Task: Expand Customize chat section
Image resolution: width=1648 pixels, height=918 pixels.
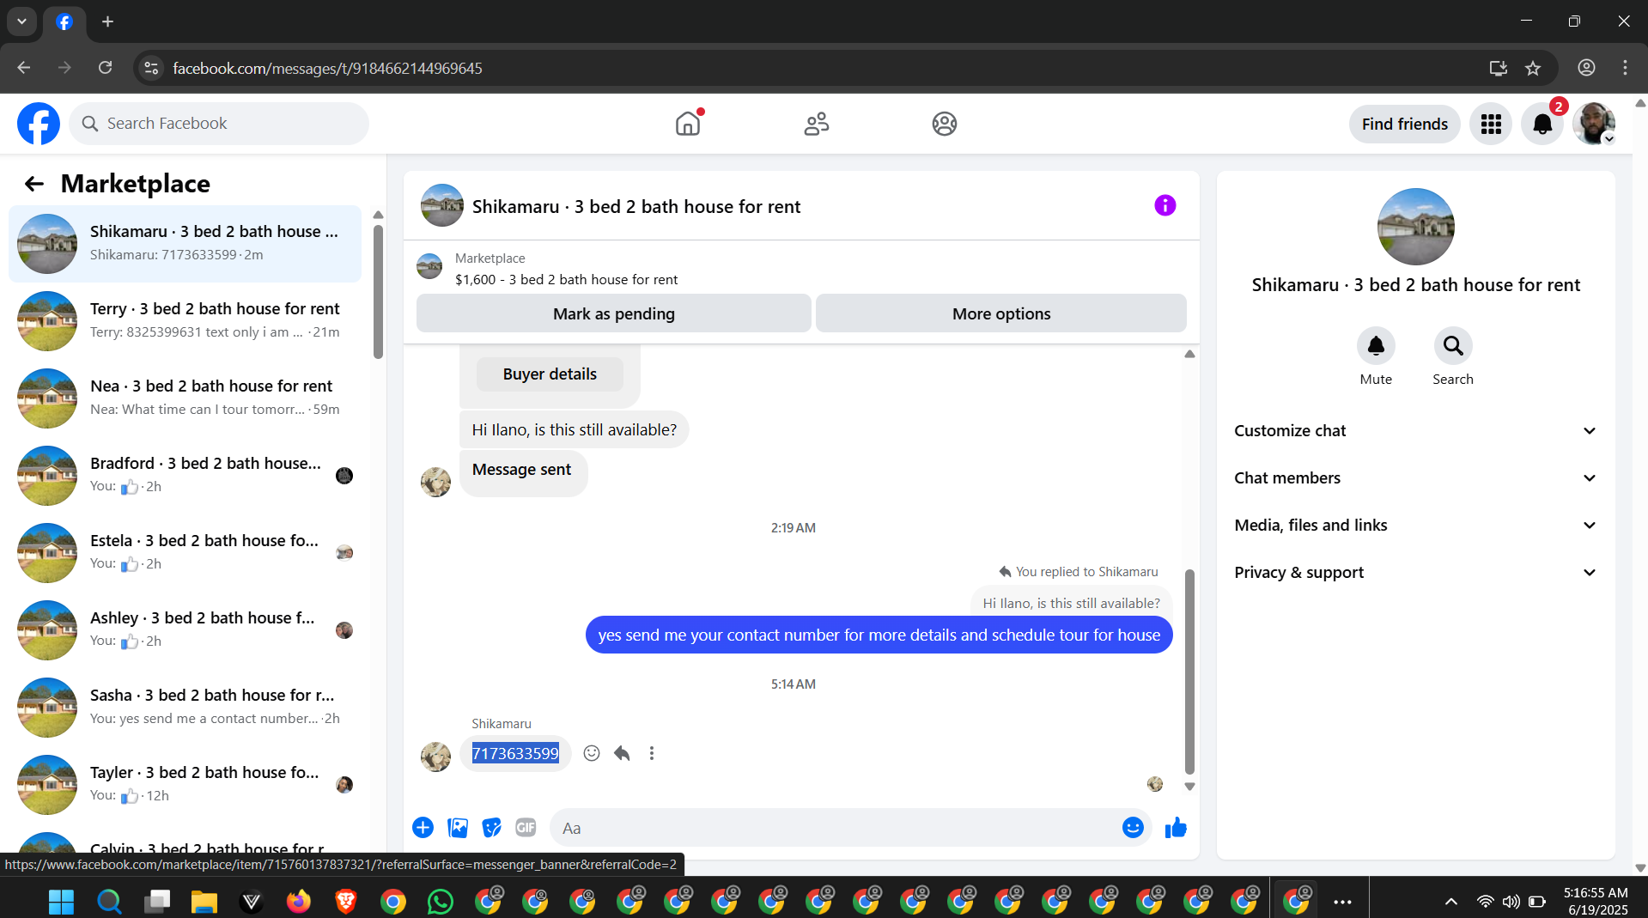Action: [1415, 431]
